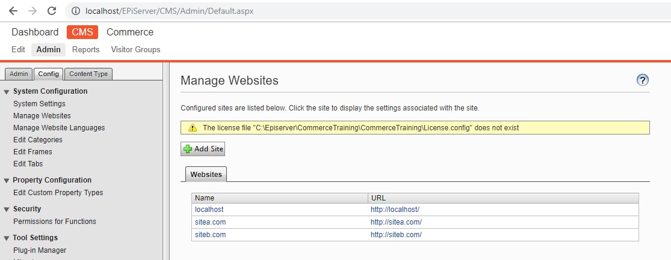
Task: Open Permissions for Functions
Action: tap(55, 222)
